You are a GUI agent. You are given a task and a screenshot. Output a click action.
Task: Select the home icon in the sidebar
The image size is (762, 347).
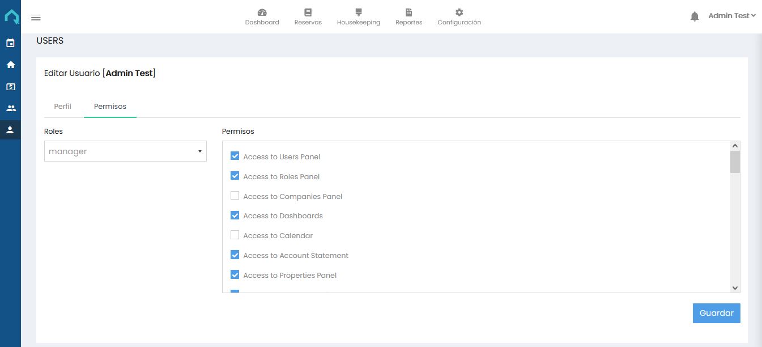[x=10, y=65]
